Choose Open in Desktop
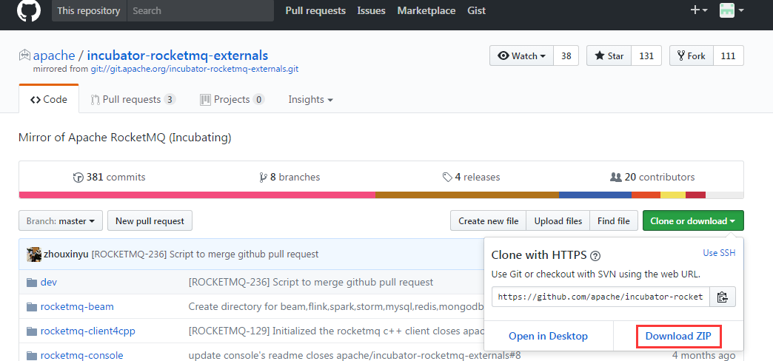Viewport: 773px width, 361px height. [x=548, y=336]
